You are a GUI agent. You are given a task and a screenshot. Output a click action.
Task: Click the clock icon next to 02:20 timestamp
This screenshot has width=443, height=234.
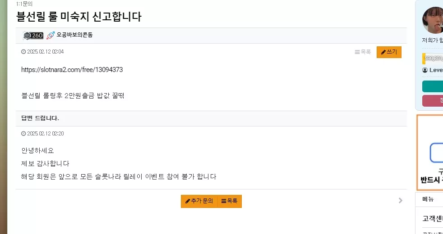[x=23, y=133]
